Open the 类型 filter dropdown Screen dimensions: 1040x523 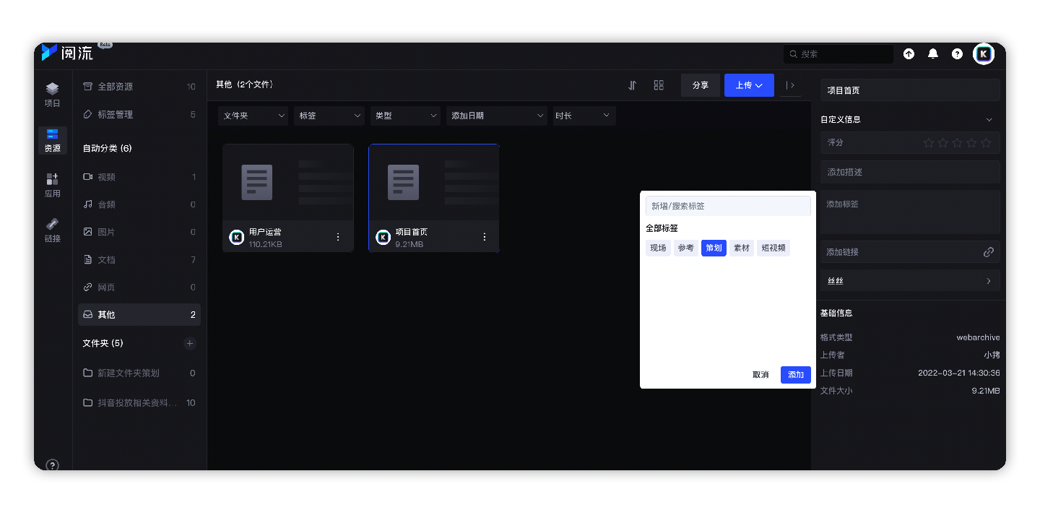coord(405,116)
